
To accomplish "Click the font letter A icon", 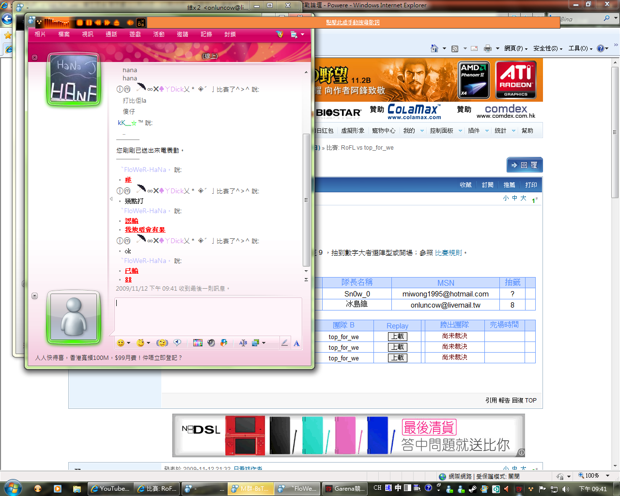I will tap(296, 343).
